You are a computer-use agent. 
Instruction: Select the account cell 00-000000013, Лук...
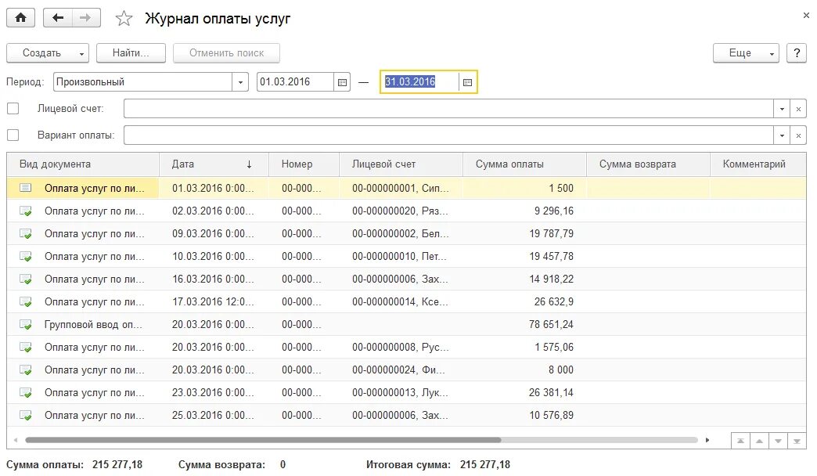(400, 392)
